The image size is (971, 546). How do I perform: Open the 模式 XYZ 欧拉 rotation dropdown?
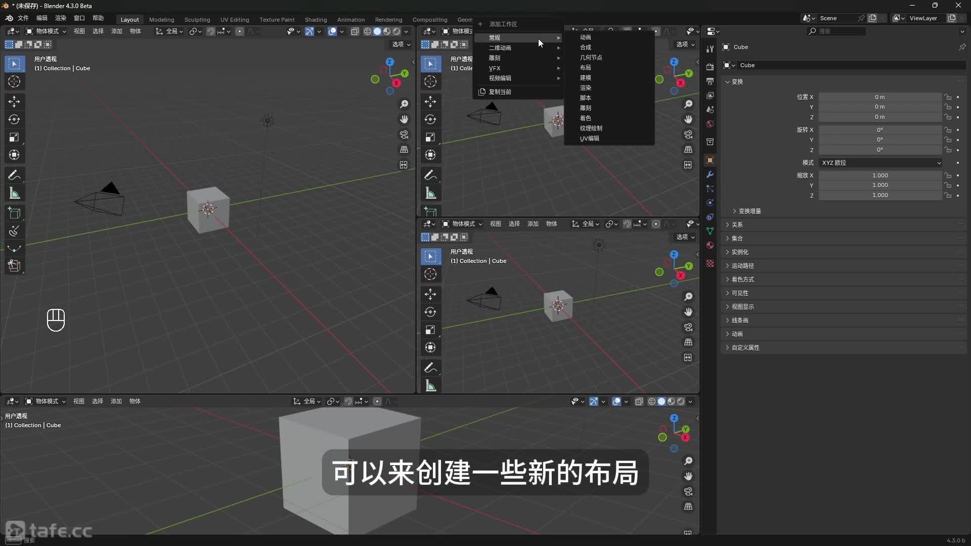coord(880,163)
